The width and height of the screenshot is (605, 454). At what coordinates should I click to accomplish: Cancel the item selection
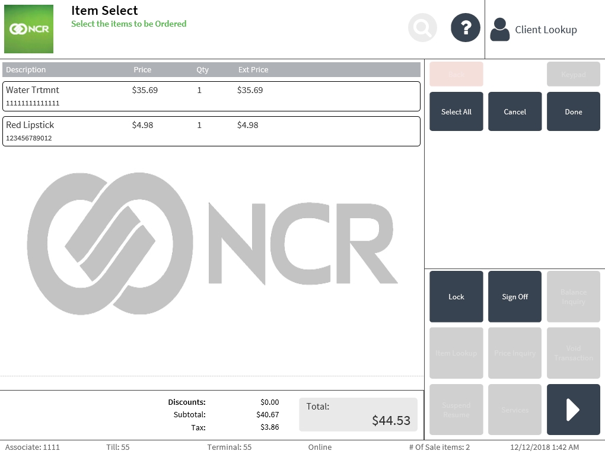point(515,111)
